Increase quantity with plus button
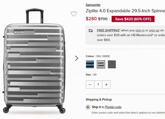The image size is (165, 119). coord(106,85)
